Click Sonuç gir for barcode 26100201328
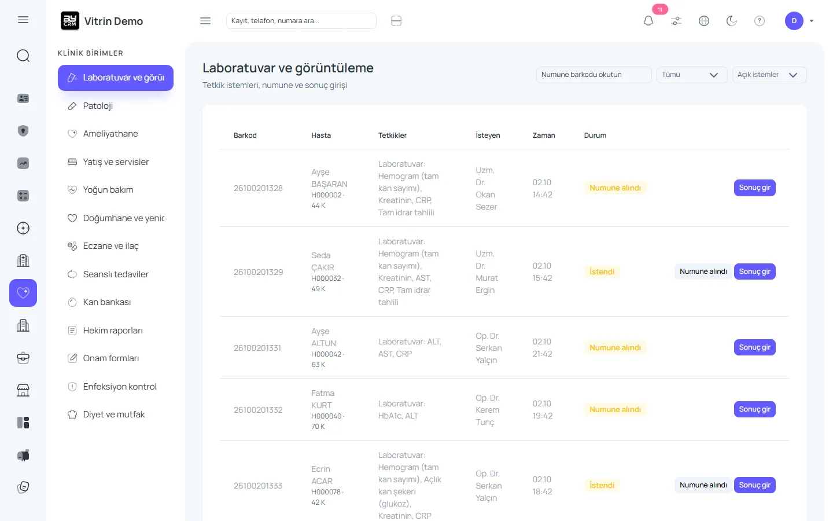Image resolution: width=833 pixels, height=521 pixels. point(755,188)
